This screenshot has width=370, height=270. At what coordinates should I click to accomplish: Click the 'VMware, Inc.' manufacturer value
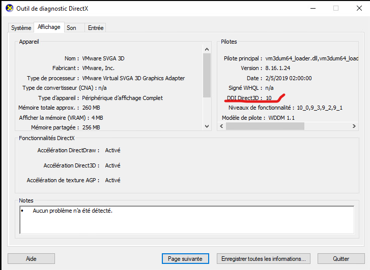[x=98, y=69]
